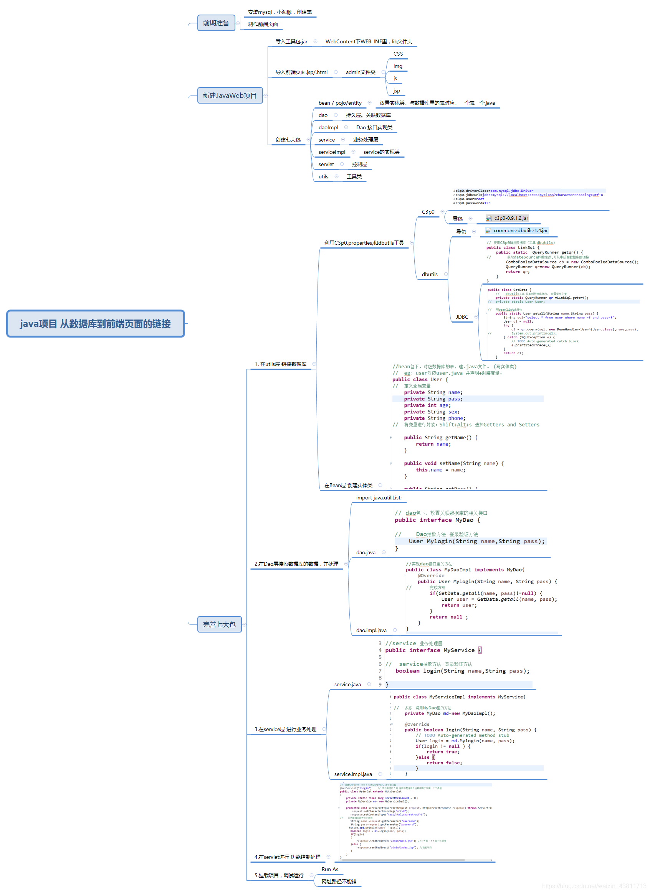
Task: Select the 制作前端页面 subtopic
Action: coord(263,25)
